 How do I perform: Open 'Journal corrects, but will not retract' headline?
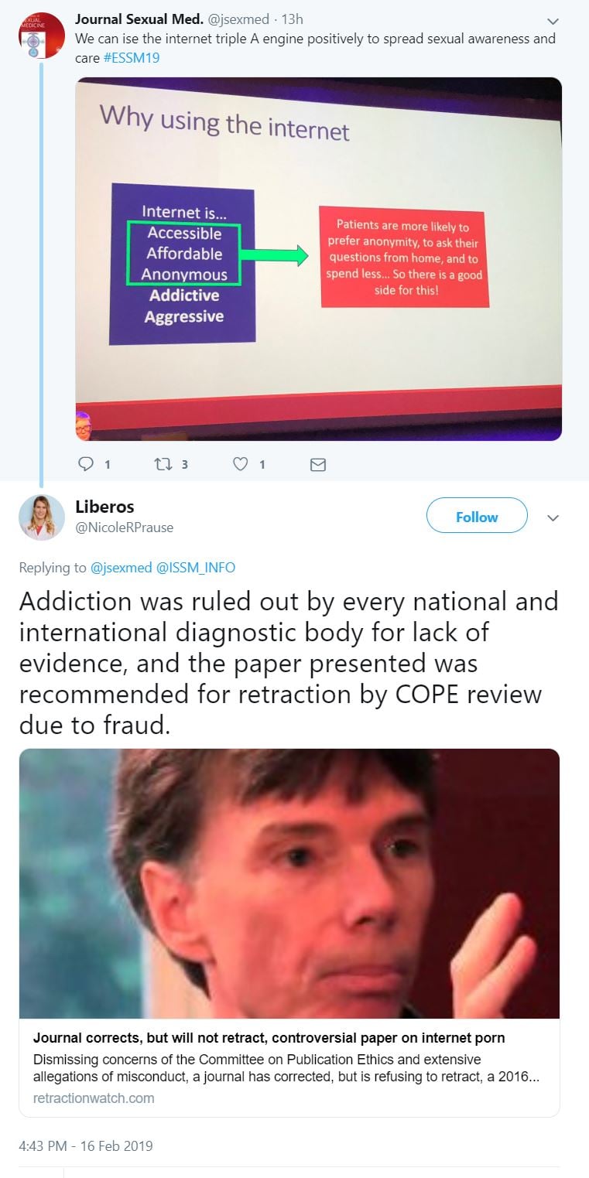pos(269,1038)
